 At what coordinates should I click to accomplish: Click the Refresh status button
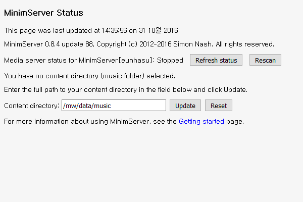(x=216, y=60)
